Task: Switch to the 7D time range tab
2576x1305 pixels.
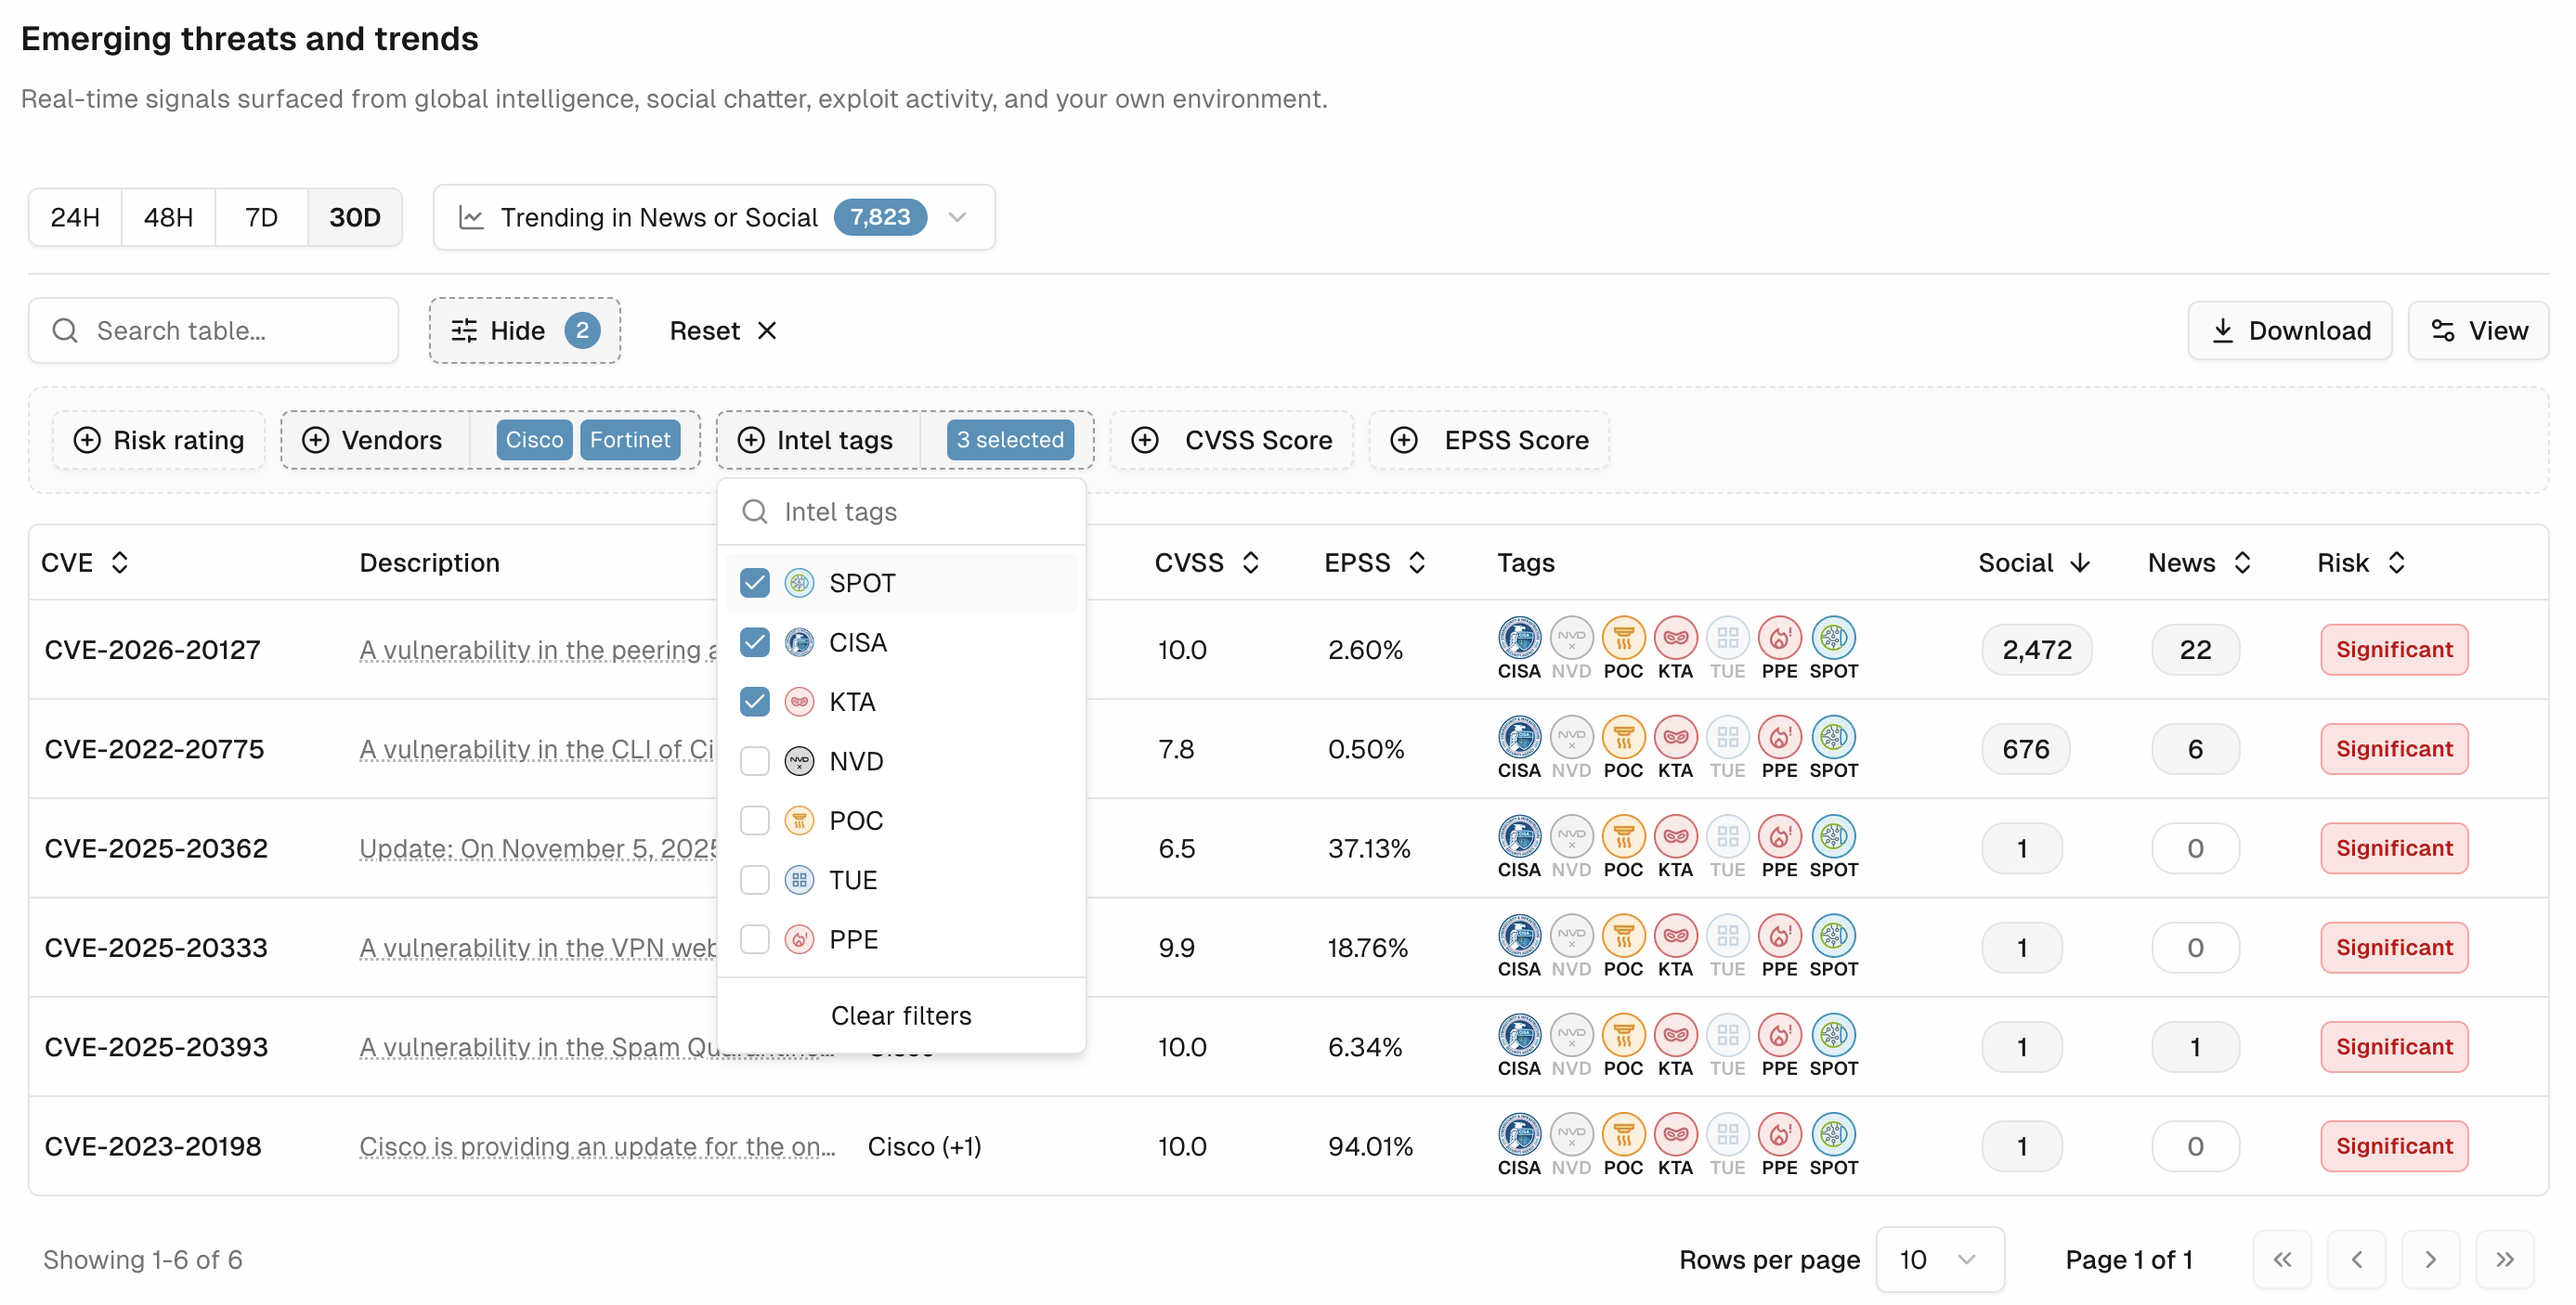Action: tap(261, 217)
